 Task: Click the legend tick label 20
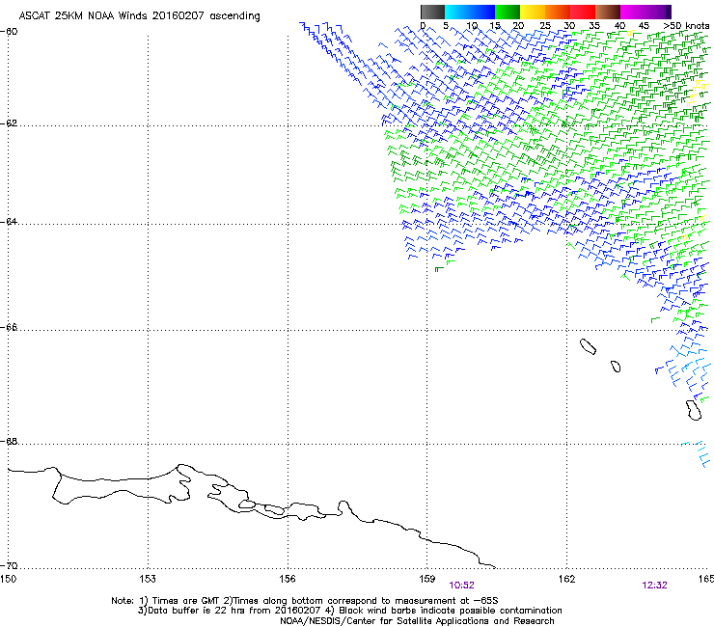(519, 26)
